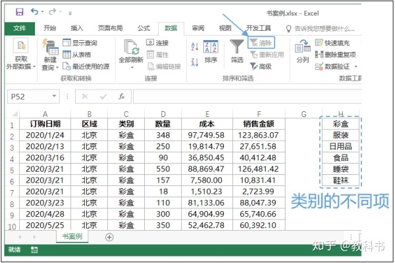Click the macro recording icon in status bar

point(34,250)
